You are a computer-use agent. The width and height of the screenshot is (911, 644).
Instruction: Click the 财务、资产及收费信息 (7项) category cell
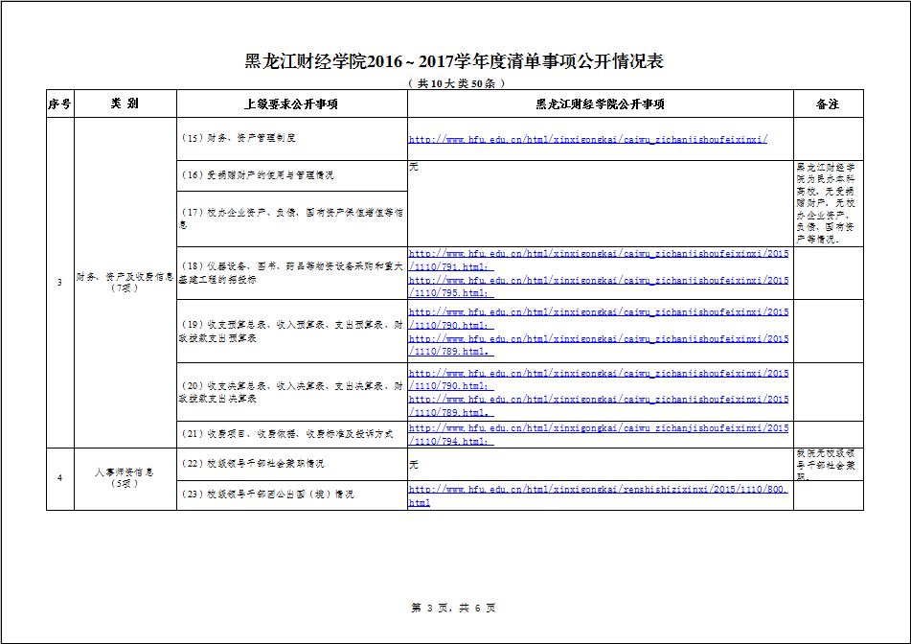(125, 283)
